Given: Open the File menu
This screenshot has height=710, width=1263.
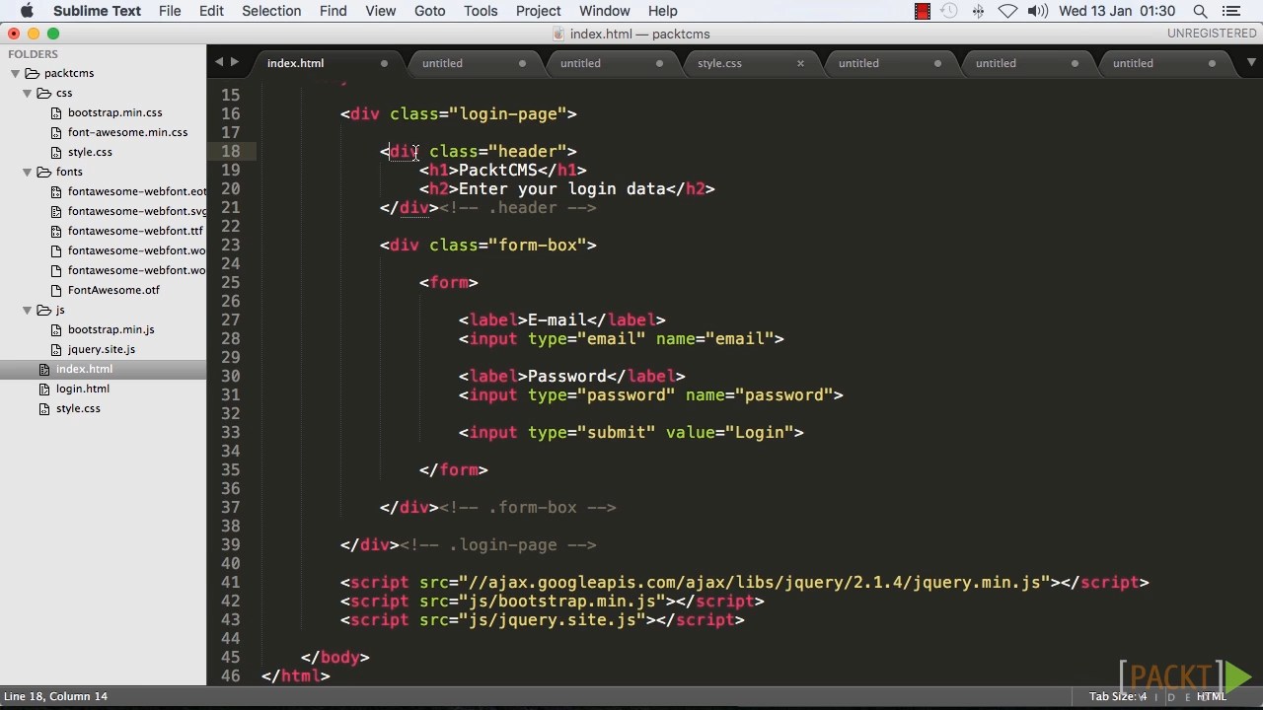Looking at the screenshot, I should [170, 11].
